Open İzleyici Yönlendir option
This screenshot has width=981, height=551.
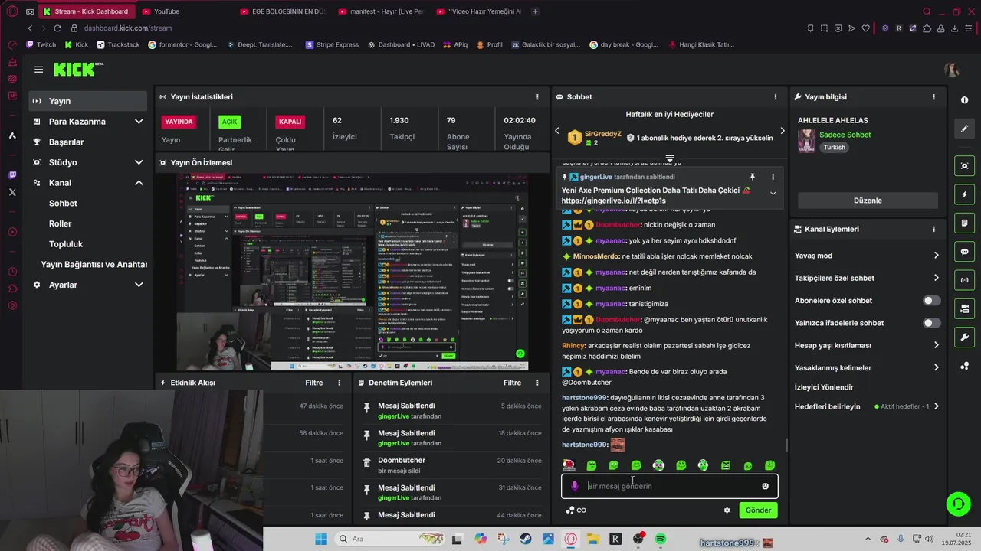pos(824,387)
